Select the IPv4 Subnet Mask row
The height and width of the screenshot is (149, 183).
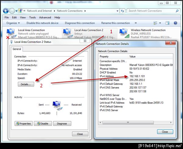click(135, 80)
